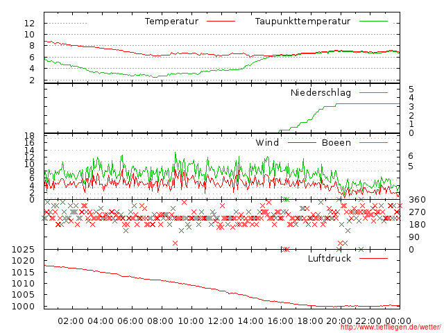Click the Temperatur legend label

(171, 22)
